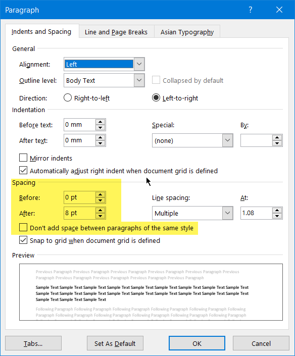Increase Before text indent with up arrow
The width and height of the screenshot is (295, 356).
100,122
